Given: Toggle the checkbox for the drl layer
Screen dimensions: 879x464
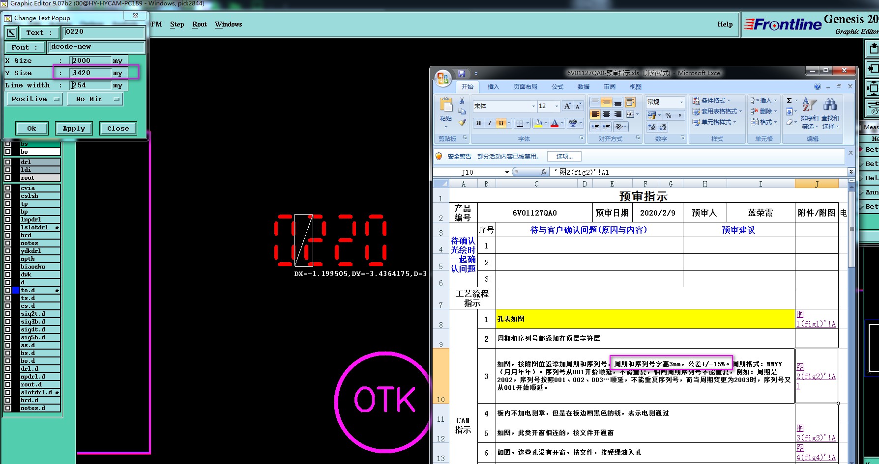Looking at the screenshot, I should point(8,162).
